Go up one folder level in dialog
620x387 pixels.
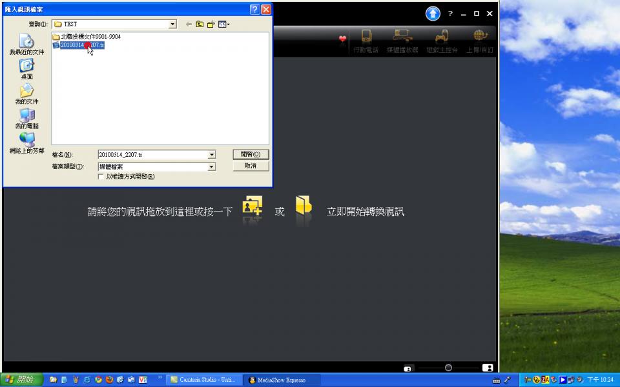pos(200,25)
